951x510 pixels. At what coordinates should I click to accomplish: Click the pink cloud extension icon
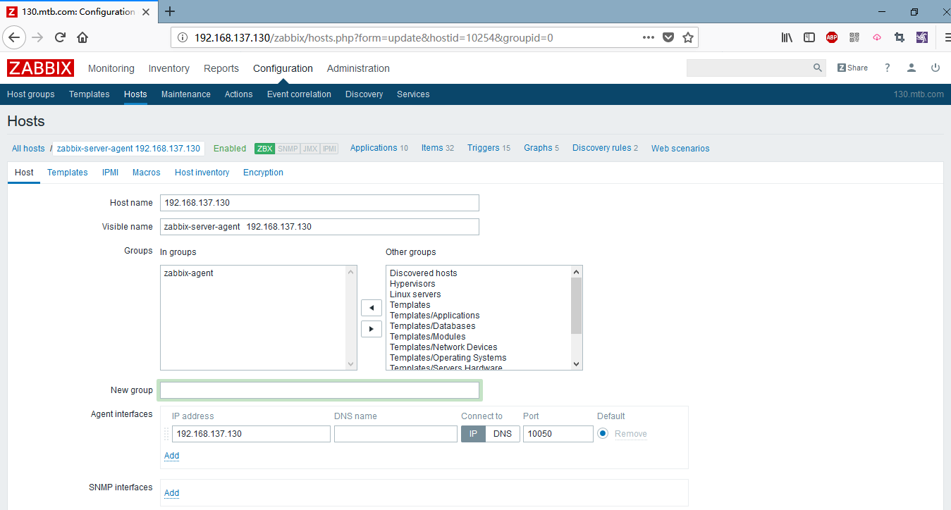coord(877,37)
